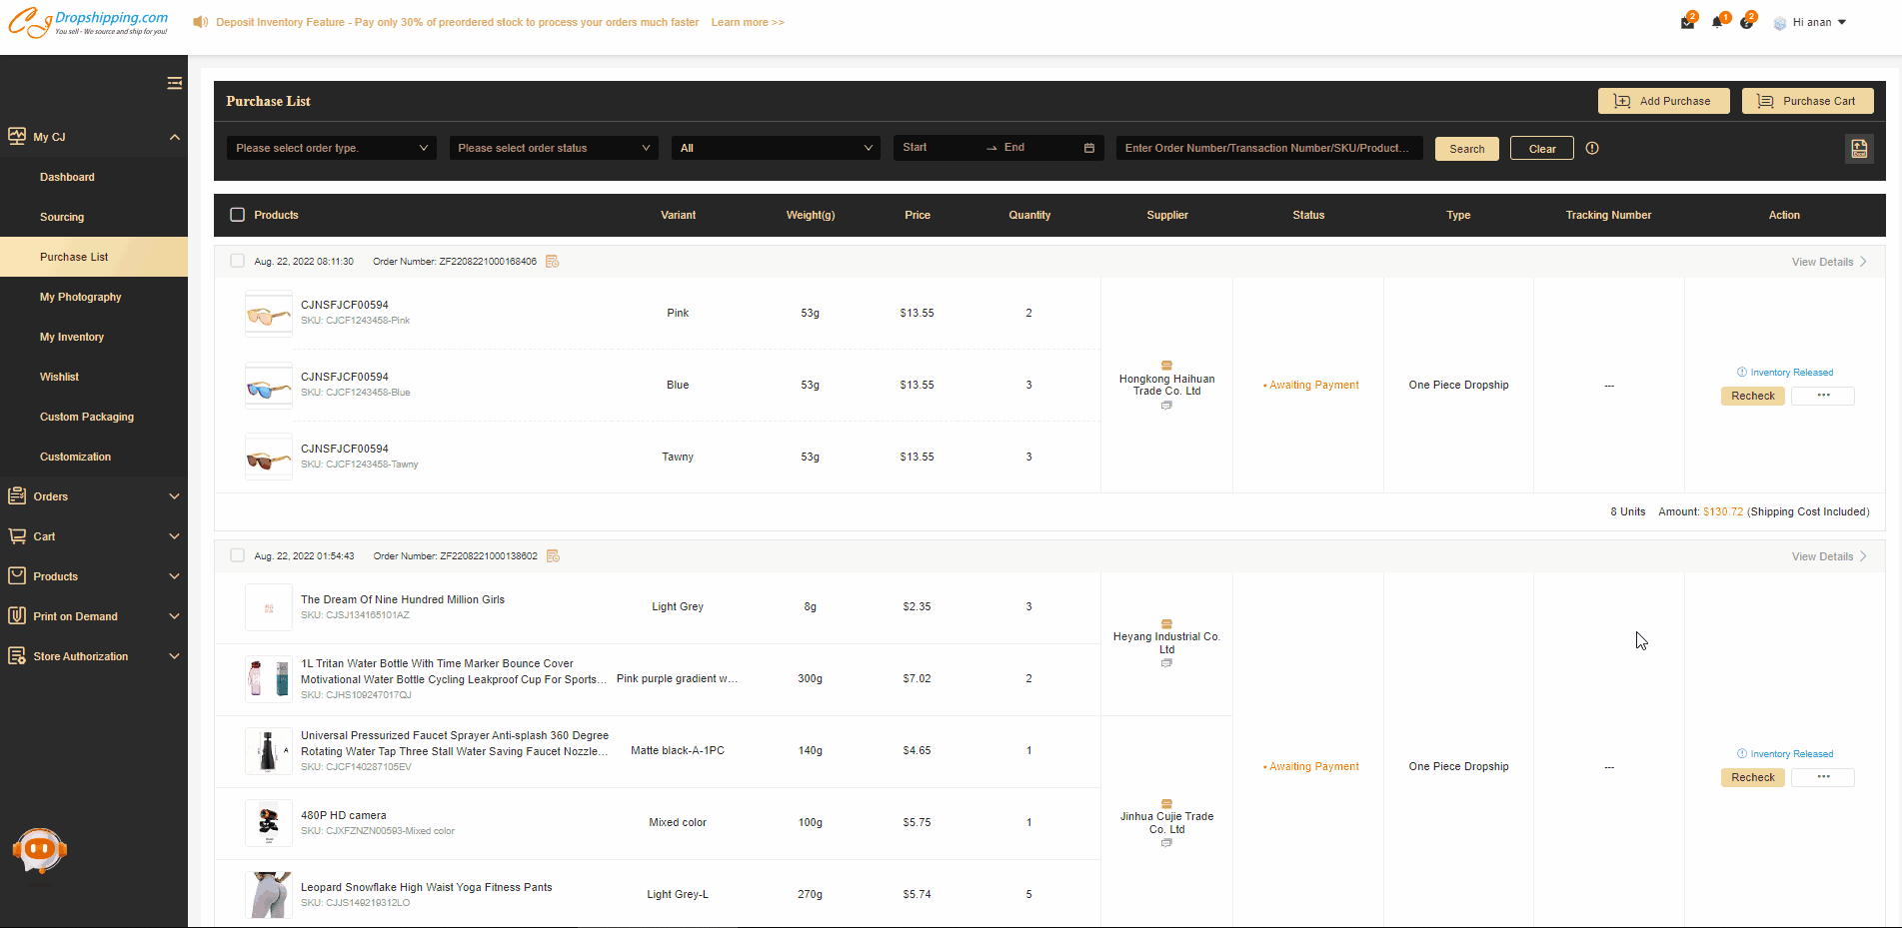Click the info icon next to Clear
Screen dimensions: 1902x928
[x=1592, y=148]
